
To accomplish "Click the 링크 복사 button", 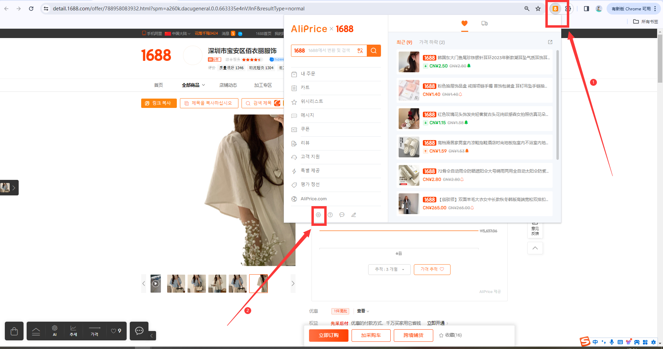I will click(x=159, y=103).
